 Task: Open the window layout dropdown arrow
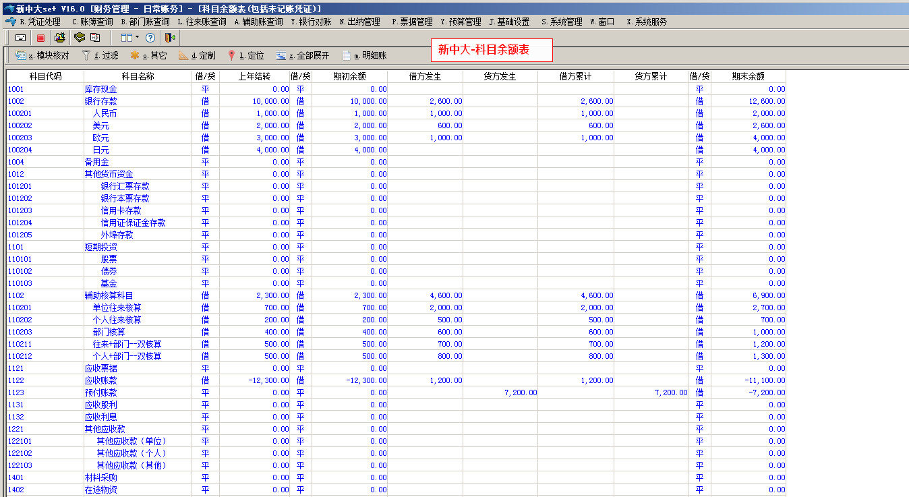137,38
